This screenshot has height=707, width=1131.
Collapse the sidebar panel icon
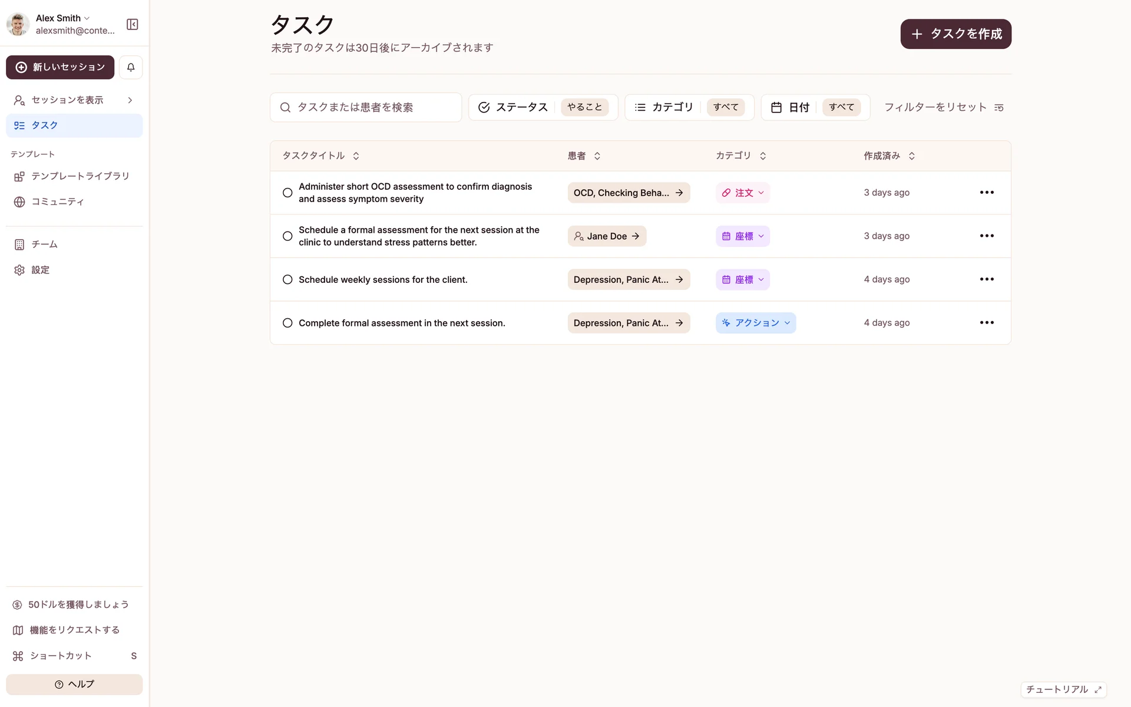point(133,24)
